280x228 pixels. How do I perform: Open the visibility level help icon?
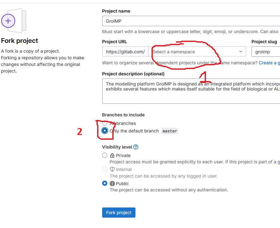coord(136,147)
